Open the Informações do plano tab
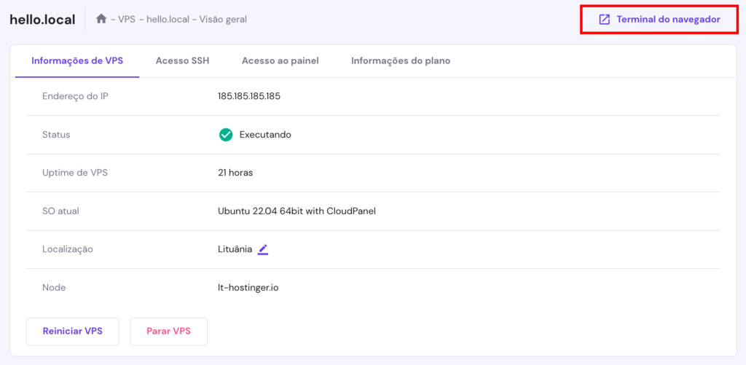This screenshot has height=365, width=746. (x=401, y=61)
